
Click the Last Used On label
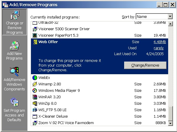[x=125, y=54]
